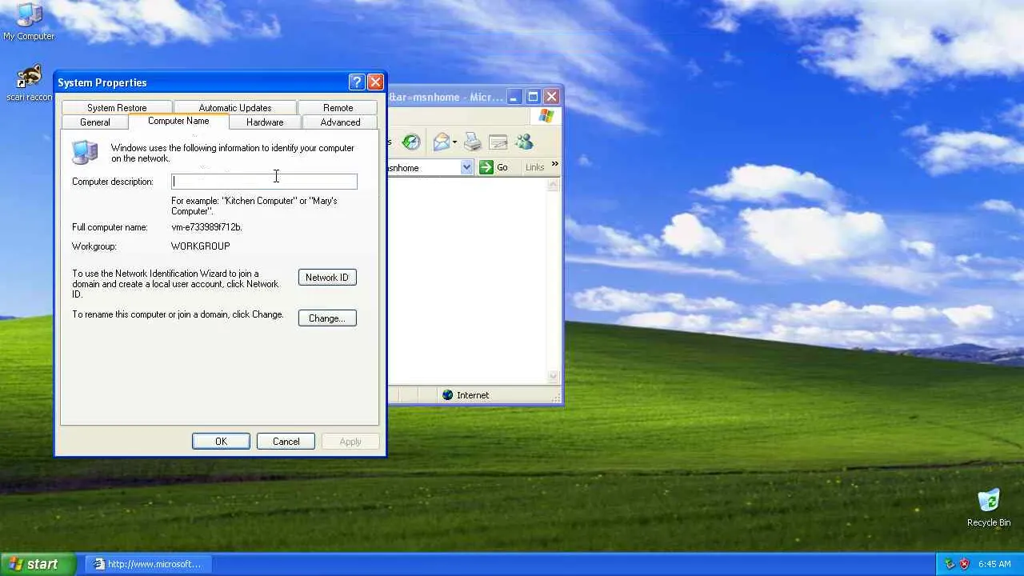Click the green Go arrow in Internet Explorer
This screenshot has height=576, width=1024.
click(486, 167)
